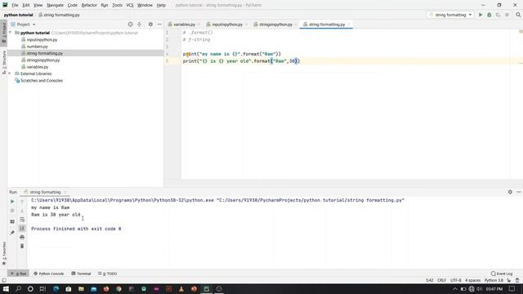Open Python Console tool window

click(49, 274)
